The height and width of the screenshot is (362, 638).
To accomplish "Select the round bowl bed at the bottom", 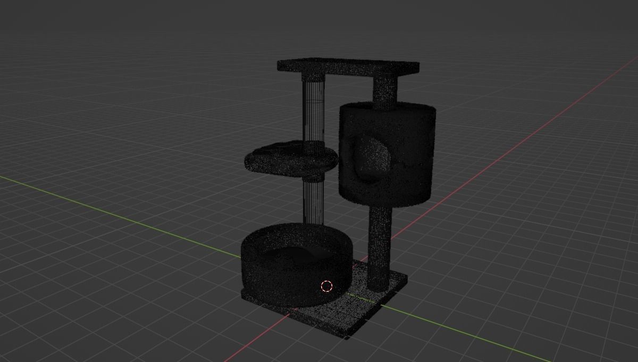I will click(296, 264).
